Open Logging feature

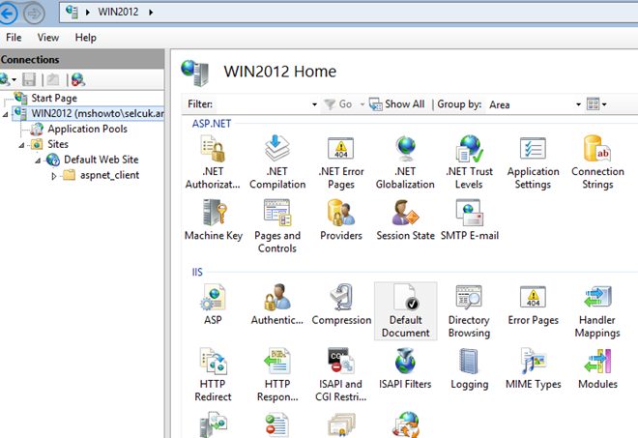click(x=469, y=368)
